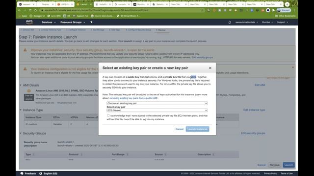
Task: Tick the private key acknowledgement checkbox
Action: click(x=108, y=115)
